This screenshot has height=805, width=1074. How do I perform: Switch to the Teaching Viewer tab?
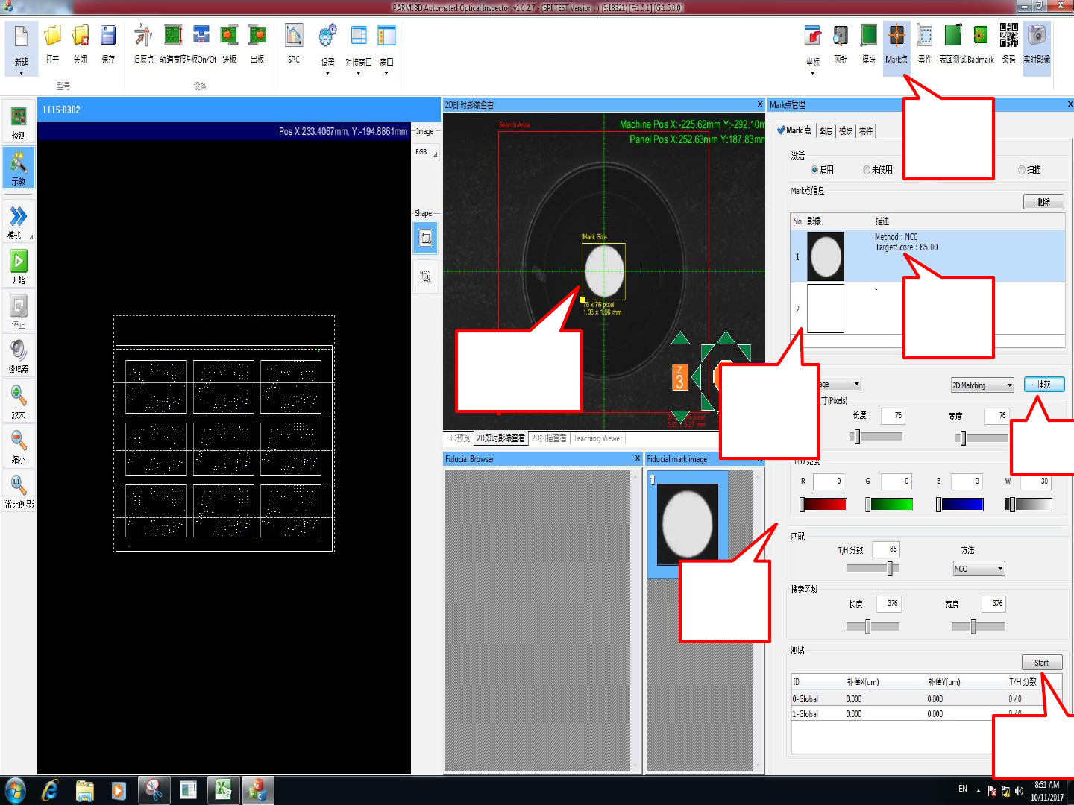[x=597, y=438]
